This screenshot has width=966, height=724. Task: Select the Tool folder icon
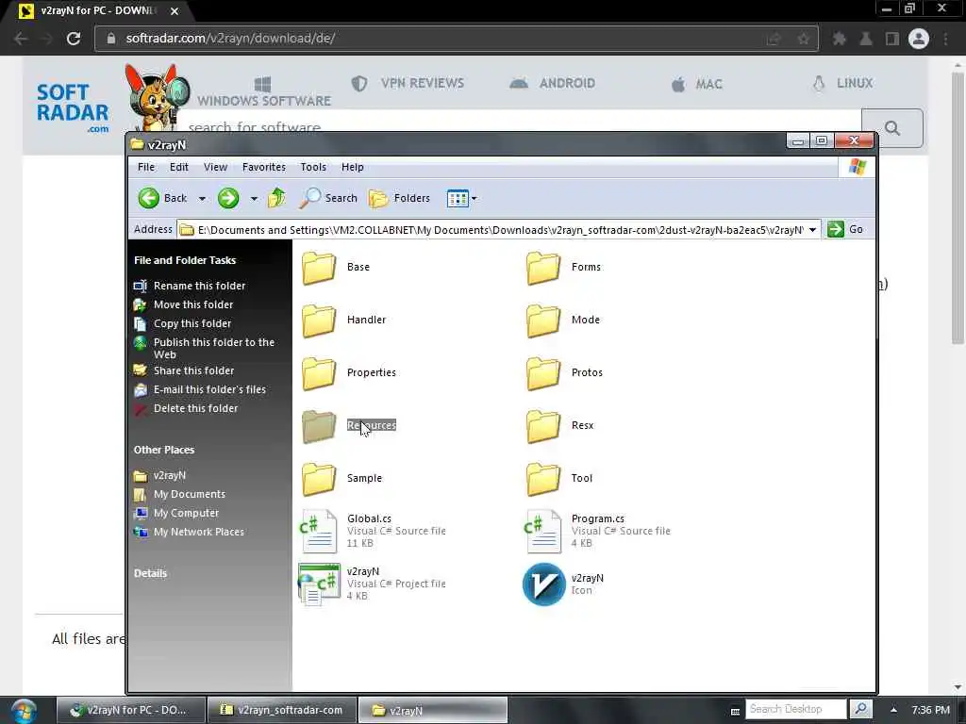pyautogui.click(x=542, y=479)
